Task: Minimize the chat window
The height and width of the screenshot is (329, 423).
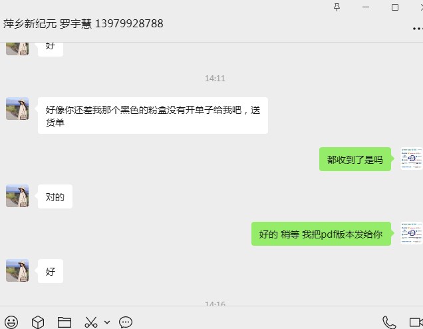Action: coord(366,7)
